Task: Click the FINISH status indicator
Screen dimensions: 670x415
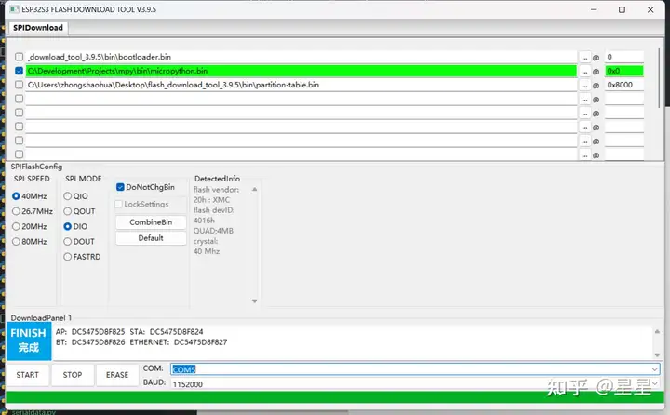Action: (29, 341)
